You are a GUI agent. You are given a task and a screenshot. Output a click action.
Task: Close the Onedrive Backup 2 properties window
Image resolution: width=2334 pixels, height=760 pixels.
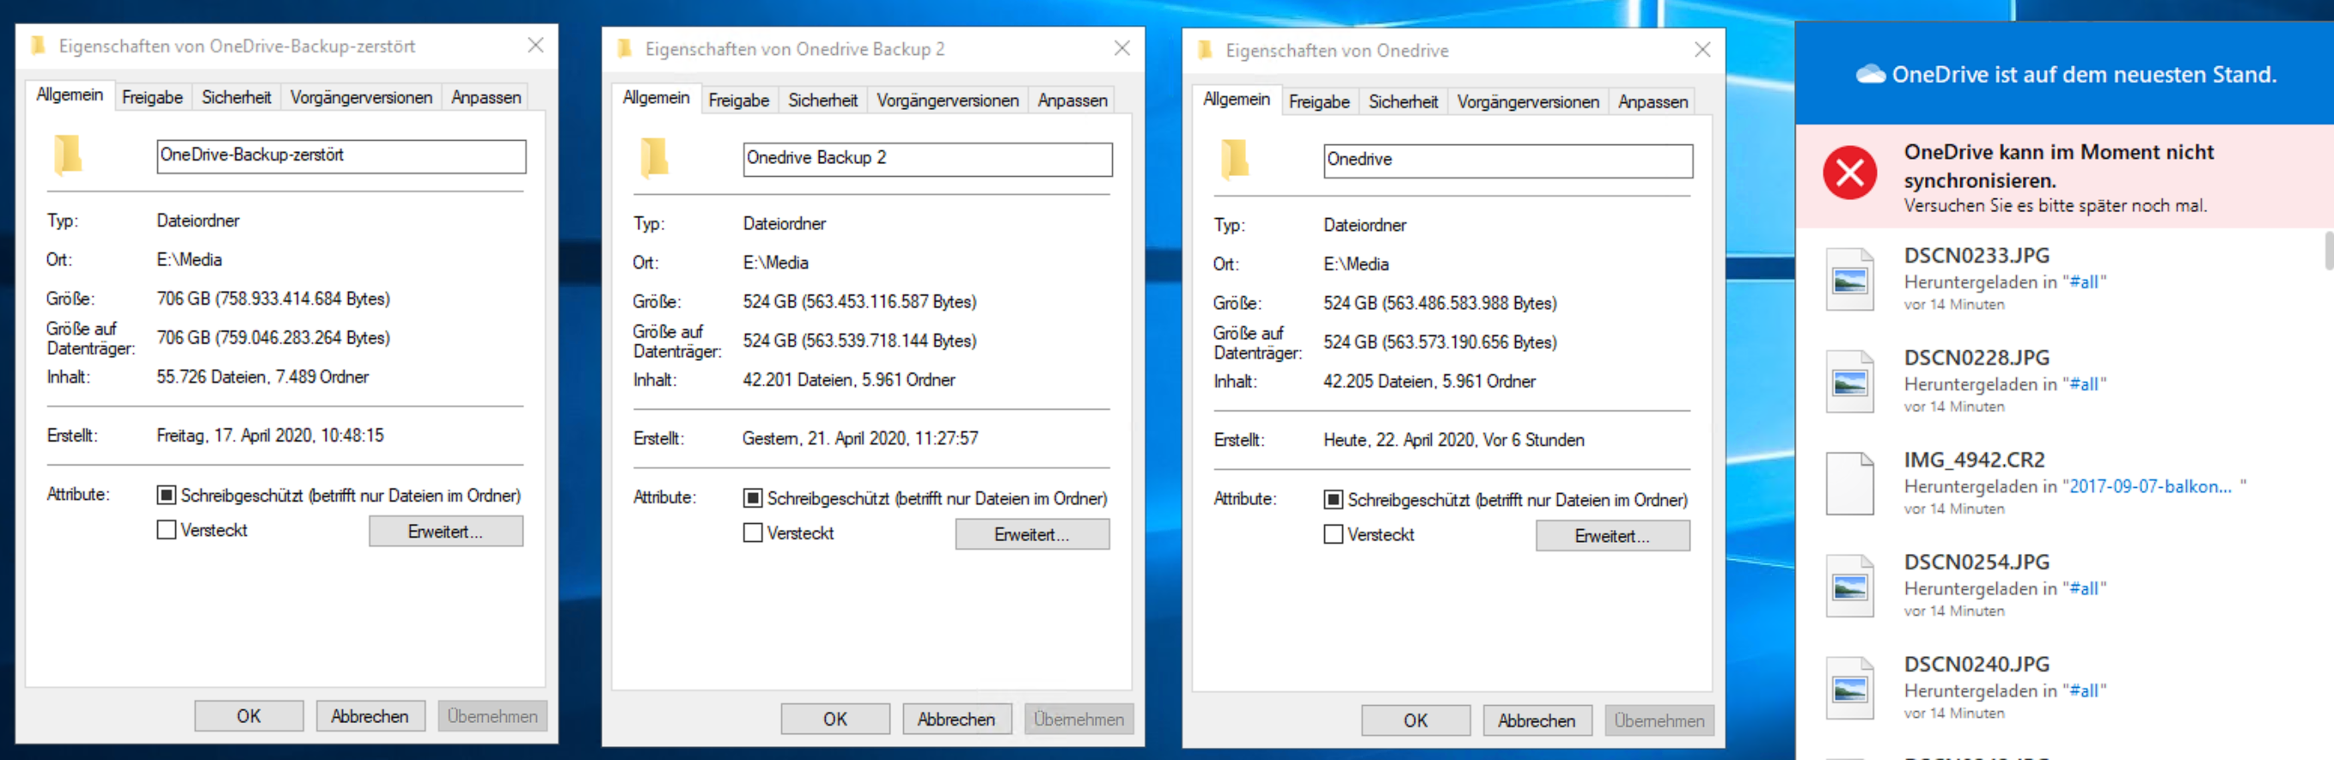tap(1121, 48)
